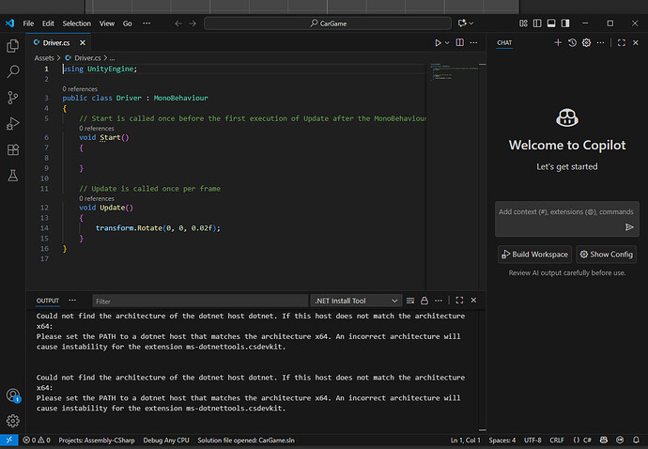
Task: Open the Run and Debug view
Action: [13, 123]
